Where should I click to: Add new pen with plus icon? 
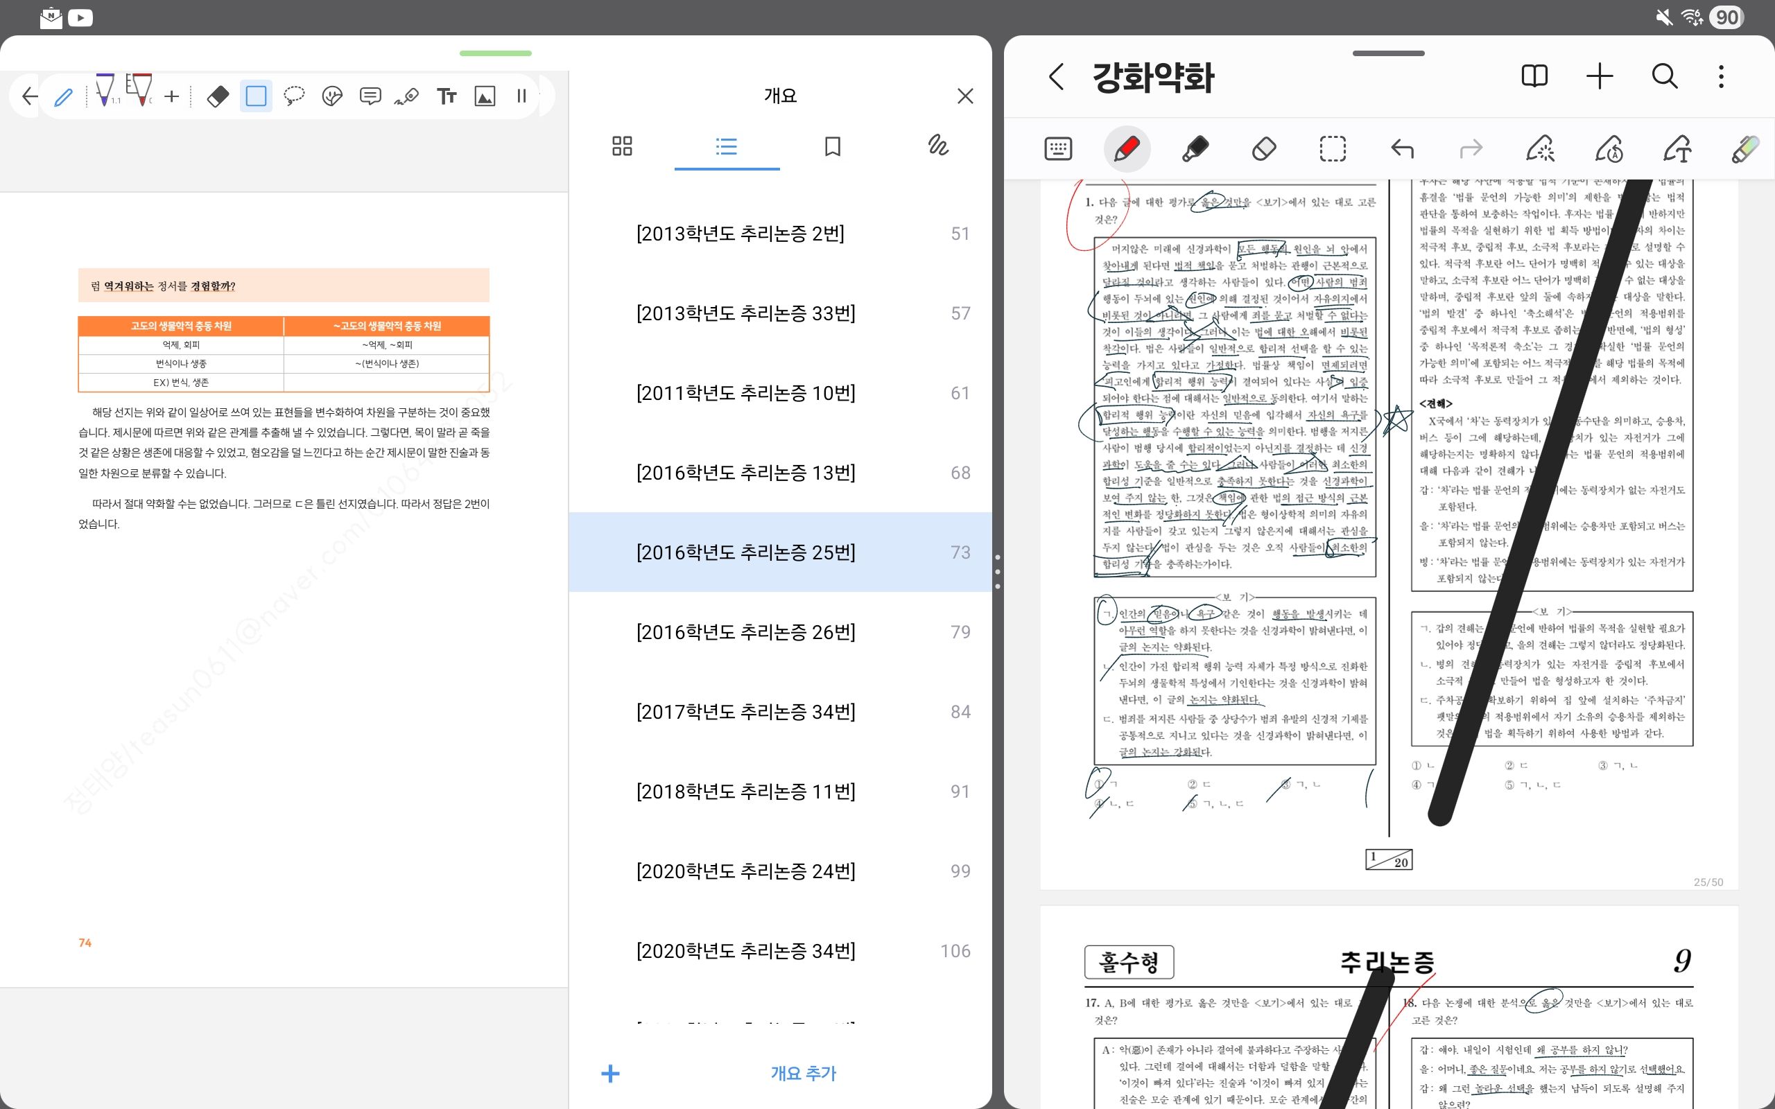pos(172,96)
